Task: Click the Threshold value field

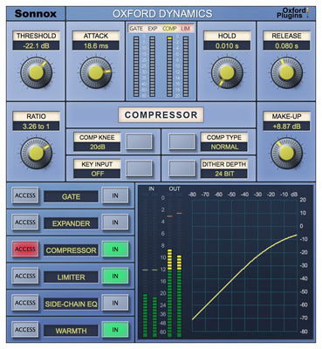Action: [x=37, y=45]
